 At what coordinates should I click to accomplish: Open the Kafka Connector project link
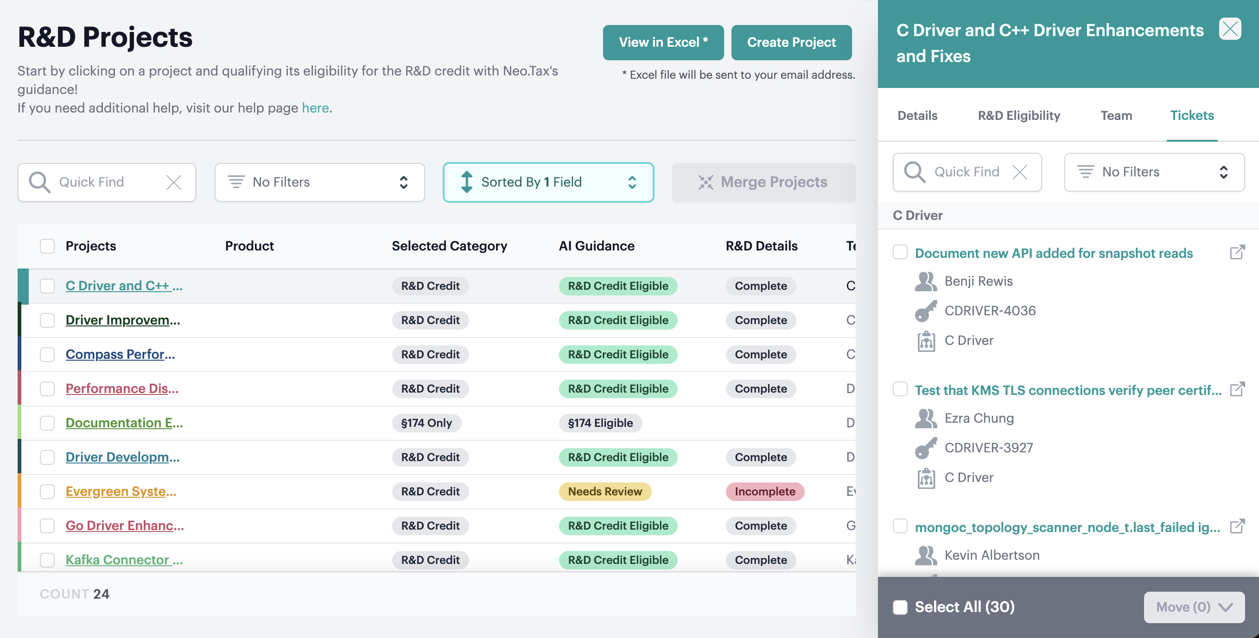124,560
